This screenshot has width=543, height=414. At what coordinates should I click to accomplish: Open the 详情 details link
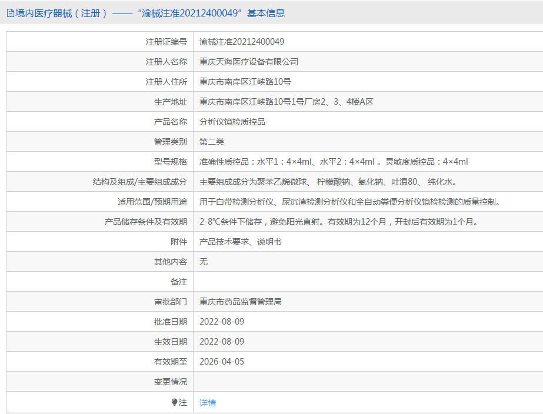coord(208,403)
